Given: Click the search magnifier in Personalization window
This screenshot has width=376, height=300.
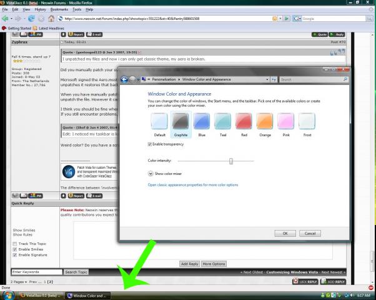Looking at the screenshot, I should 345,79.
